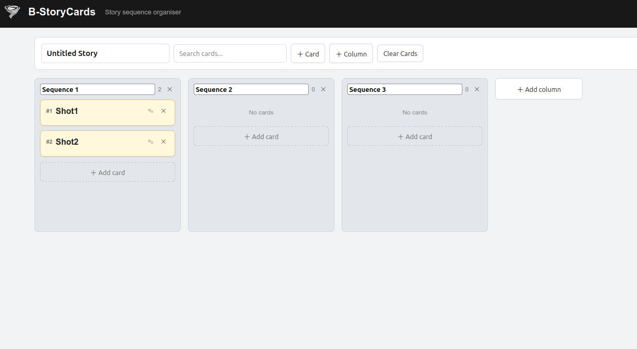Click No cards text in Sequence 2

[x=261, y=112]
